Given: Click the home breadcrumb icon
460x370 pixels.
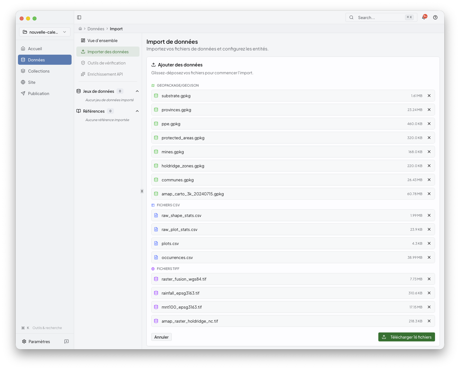Looking at the screenshot, I should [x=80, y=29].
